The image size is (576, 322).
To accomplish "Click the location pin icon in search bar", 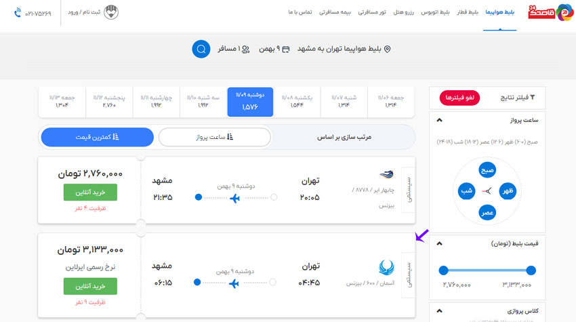I will (x=387, y=49).
